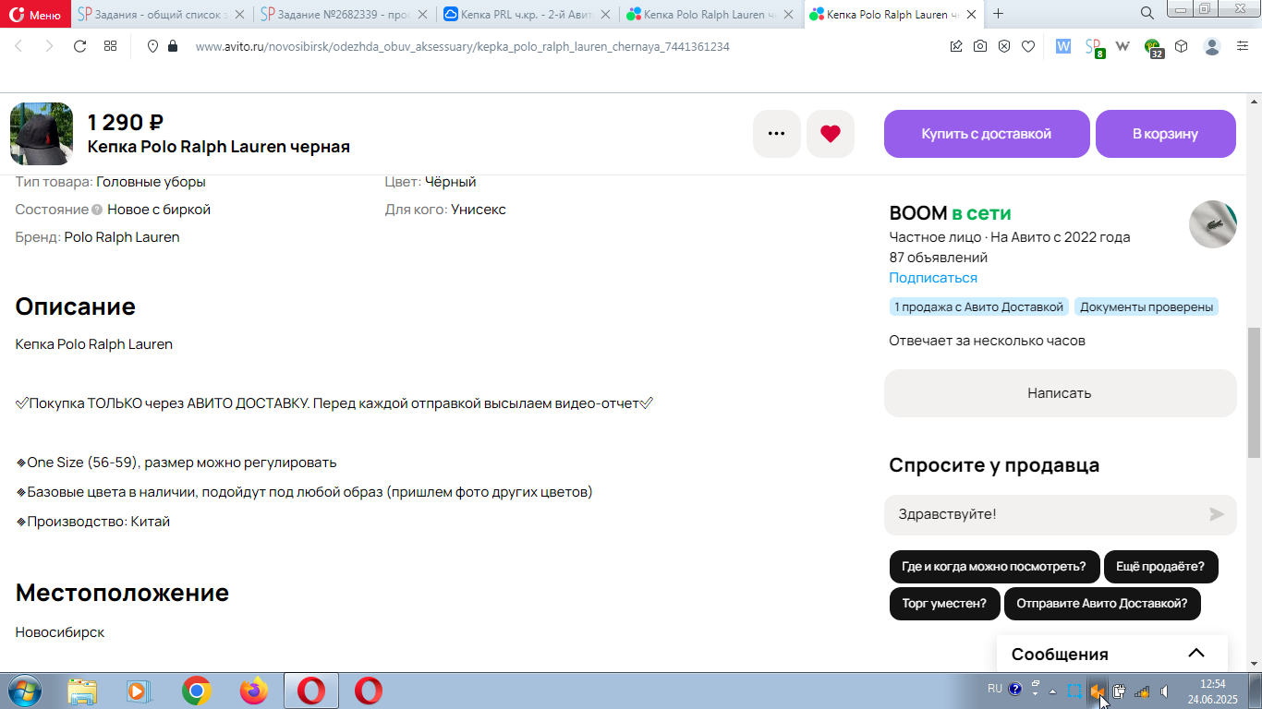This screenshot has height=709, width=1262.
Task: Open the tab search magnifier icon
Action: point(1147,14)
